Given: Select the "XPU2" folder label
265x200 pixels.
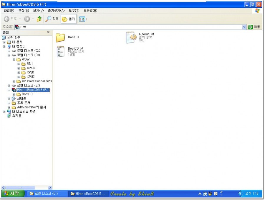Looking at the screenshot, I should tap(31, 77).
